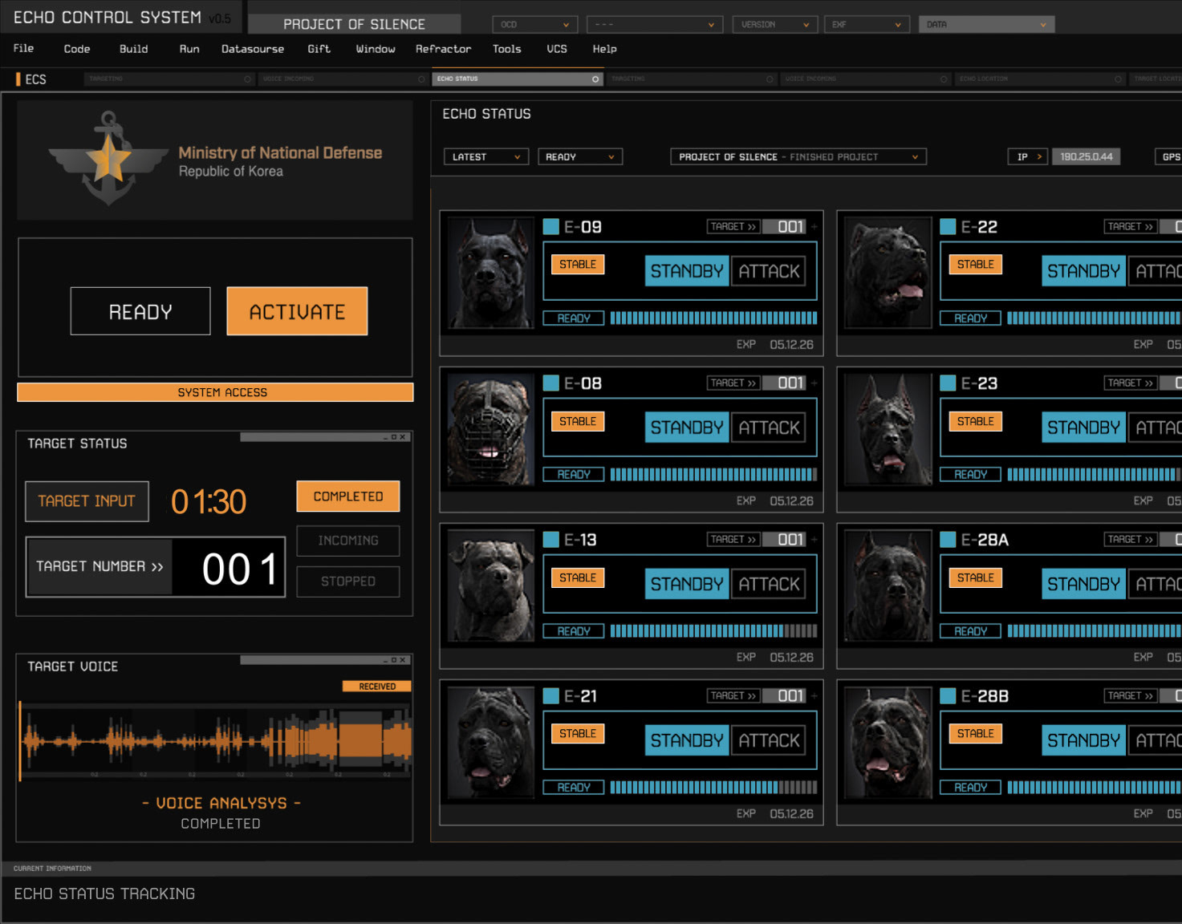Switch to the ECHO LOCATION tab
The width and height of the screenshot is (1182, 924).
[x=1040, y=79]
